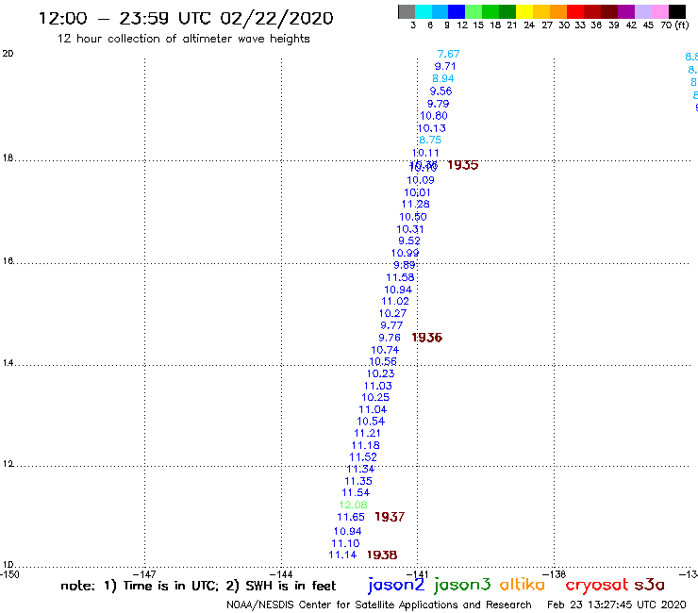Click the 7.67 wave height value

448,54
